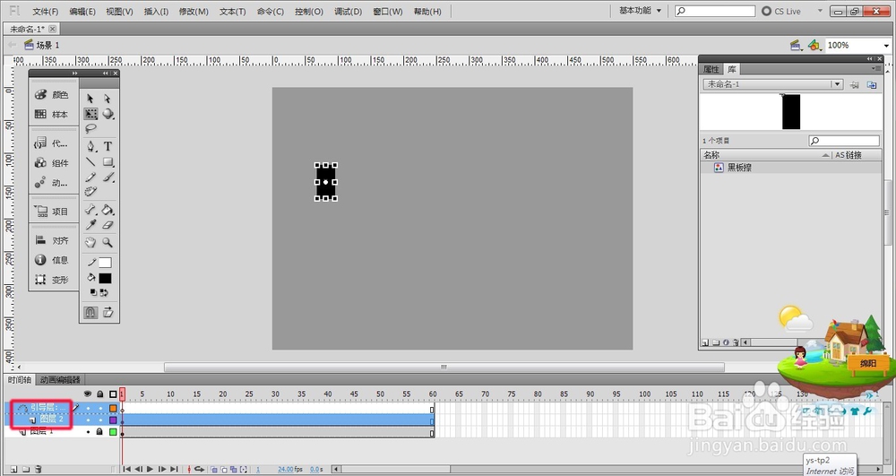896x476 pixels.
Task: Toggle visibility dot of 图层 2
Action: click(x=88, y=420)
